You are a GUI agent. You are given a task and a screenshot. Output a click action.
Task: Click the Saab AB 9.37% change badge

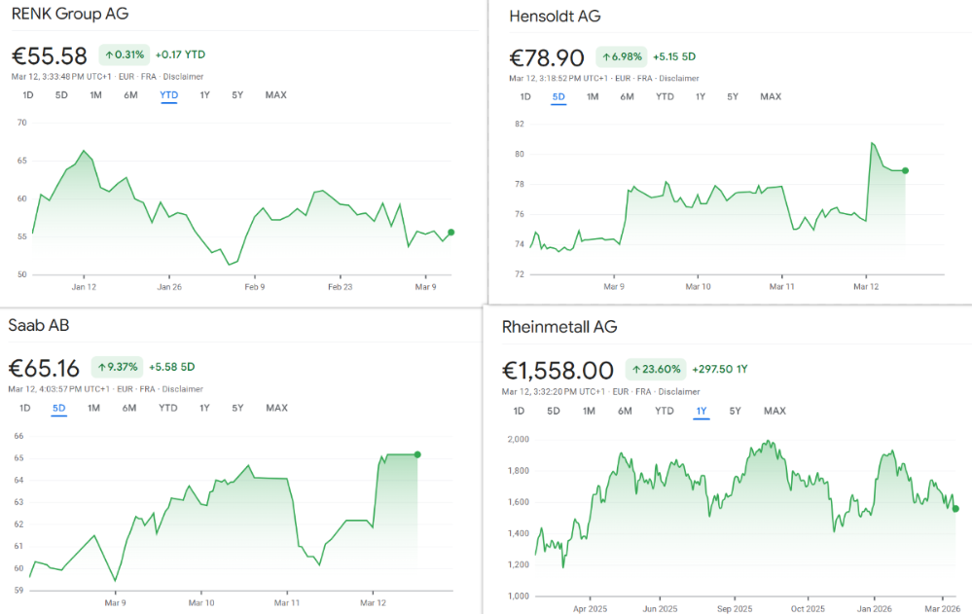(x=117, y=367)
